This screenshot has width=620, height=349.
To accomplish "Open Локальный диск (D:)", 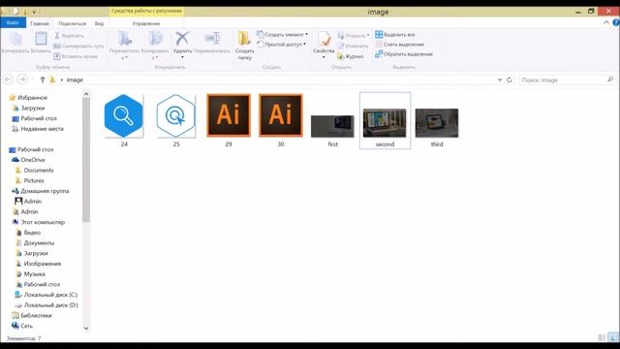I will (46, 305).
